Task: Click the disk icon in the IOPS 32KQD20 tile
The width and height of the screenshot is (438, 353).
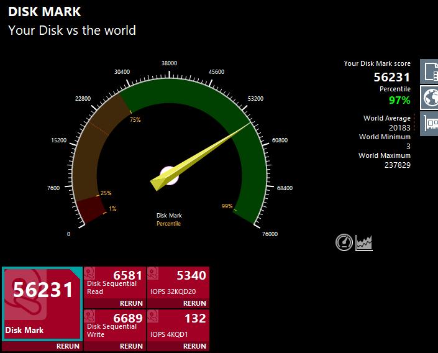Action: click(x=153, y=273)
